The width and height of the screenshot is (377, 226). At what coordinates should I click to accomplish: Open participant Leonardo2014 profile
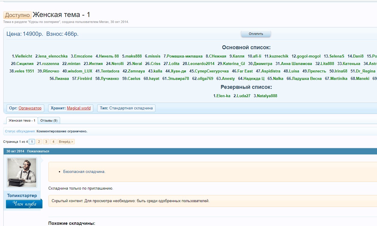pyautogui.click(x=201, y=64)
